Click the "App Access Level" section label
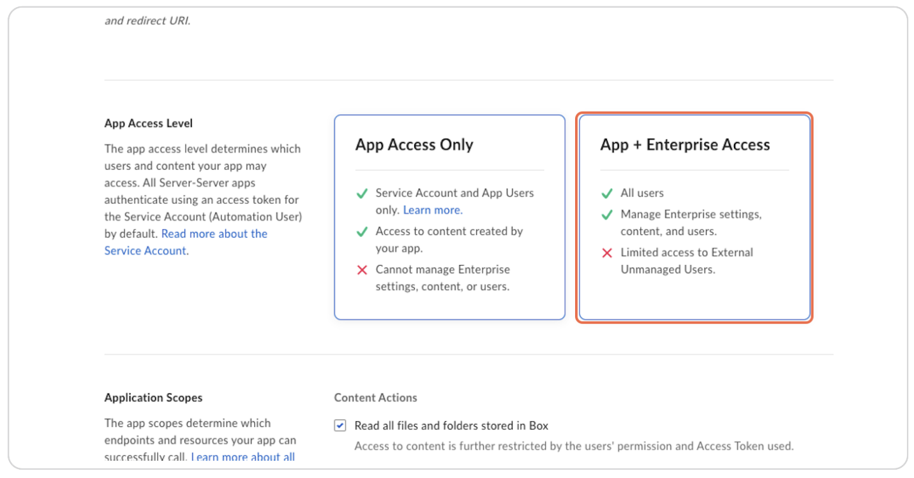The height and width of the screenshot is (478, 914). pyautogui.click(x=148, y=123)
